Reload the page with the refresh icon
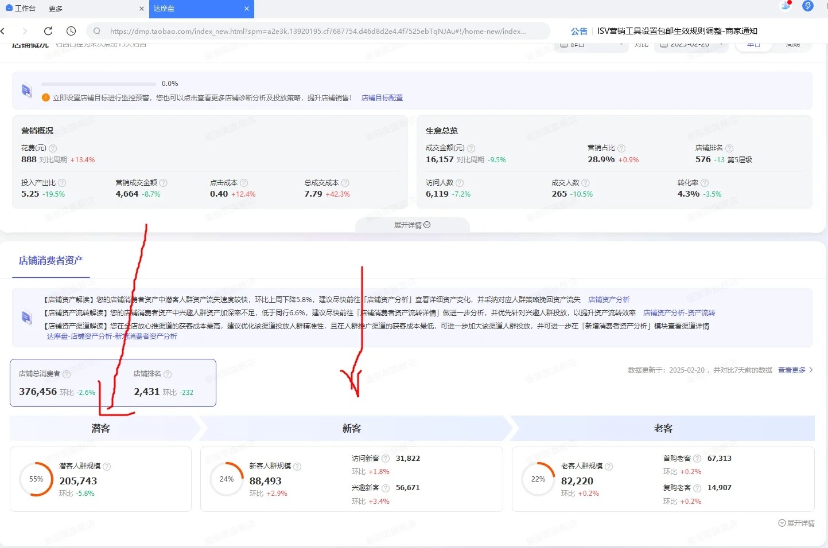This screenshot has width=828, height=548. coord(48,31)
